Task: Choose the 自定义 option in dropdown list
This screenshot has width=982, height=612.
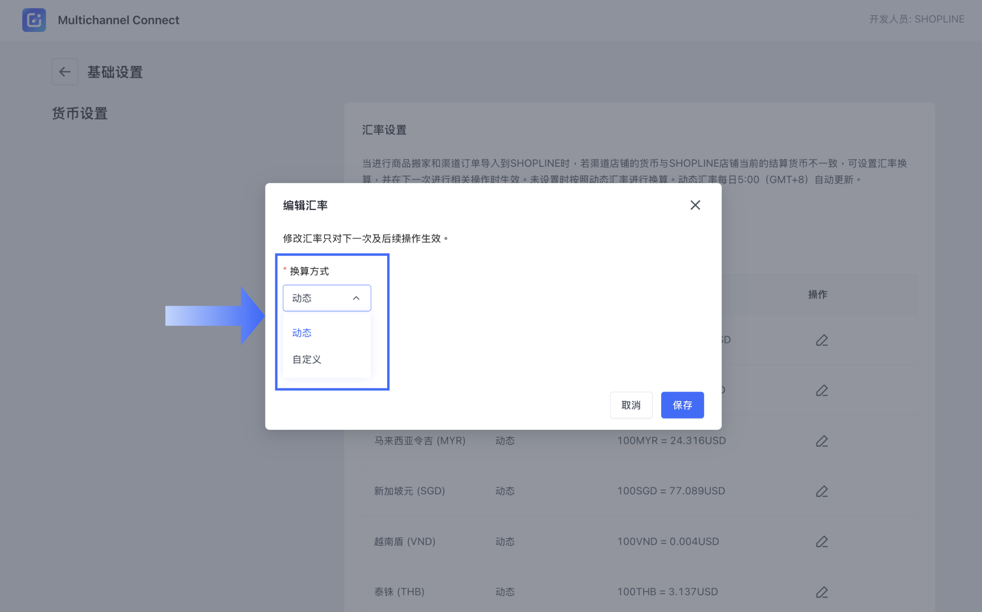Action: [x=306, y=359]
